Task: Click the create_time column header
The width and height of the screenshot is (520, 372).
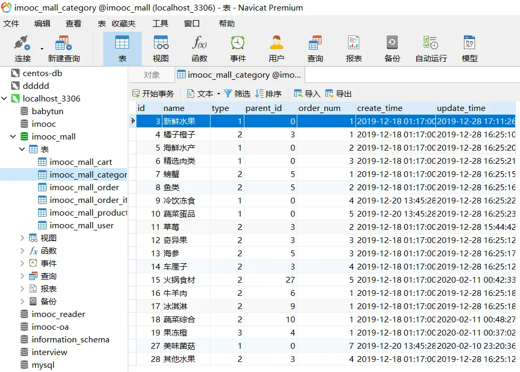Action: click(380, 108)
